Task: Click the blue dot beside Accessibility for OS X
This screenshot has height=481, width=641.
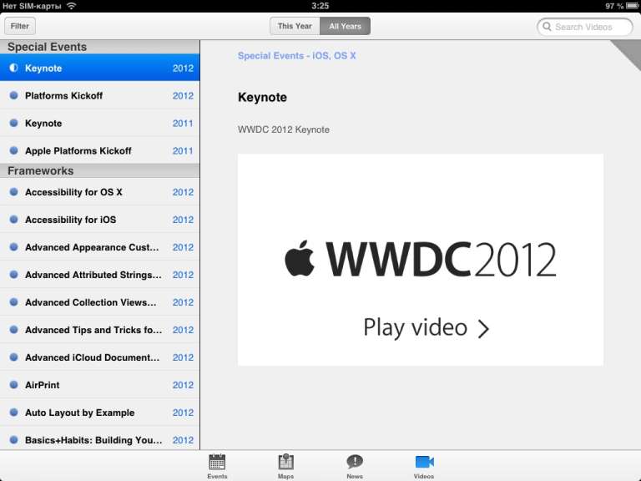Action: click(x=13, y=192)
